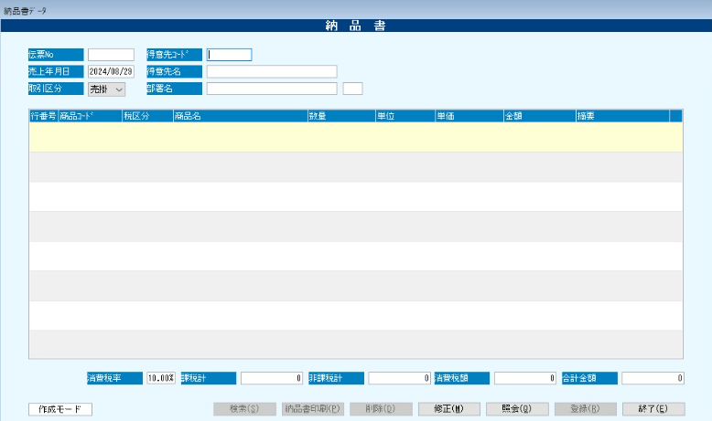Click the 伝票No input field

111,55
